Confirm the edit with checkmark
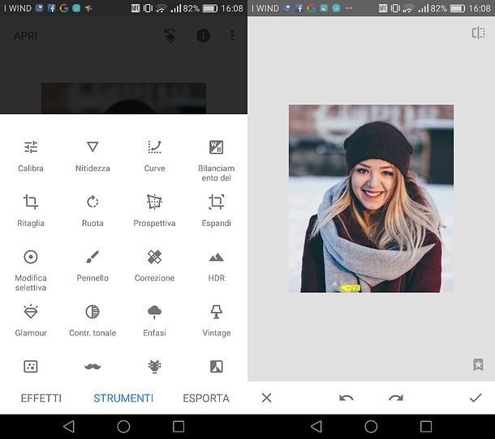The image size is (495, 439). [476, 398]
